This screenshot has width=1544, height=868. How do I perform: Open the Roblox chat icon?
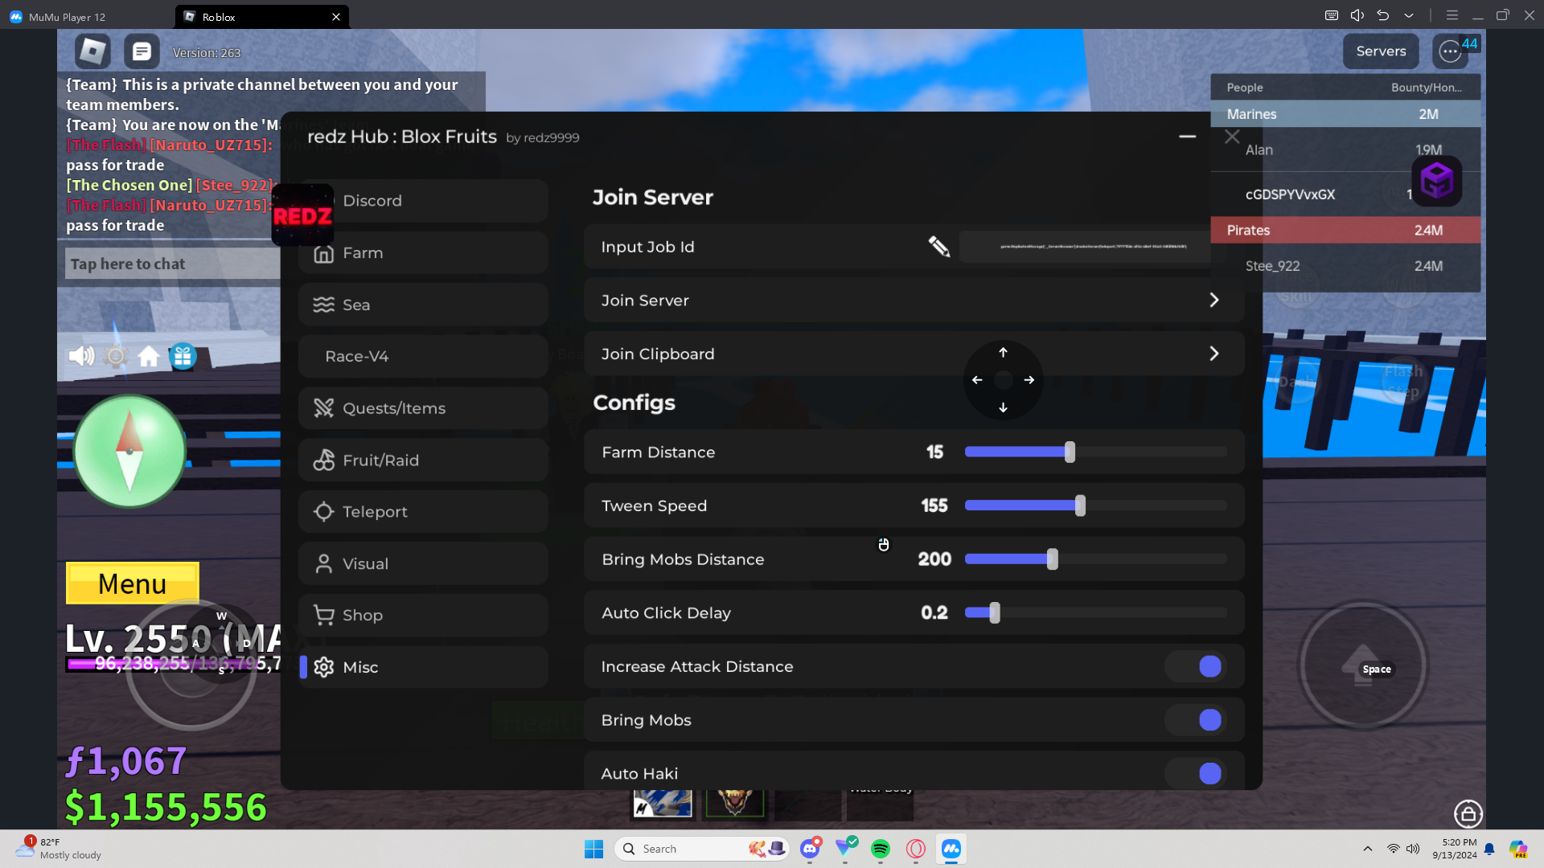(142, 51)
